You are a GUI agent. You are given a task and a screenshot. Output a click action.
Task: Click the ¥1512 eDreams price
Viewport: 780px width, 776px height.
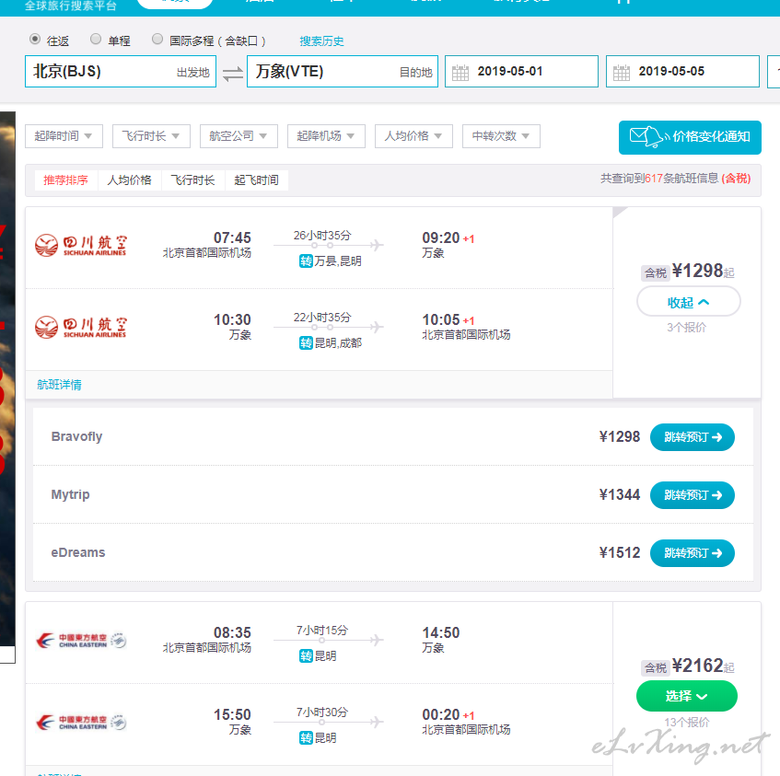[x=620, y=553]
